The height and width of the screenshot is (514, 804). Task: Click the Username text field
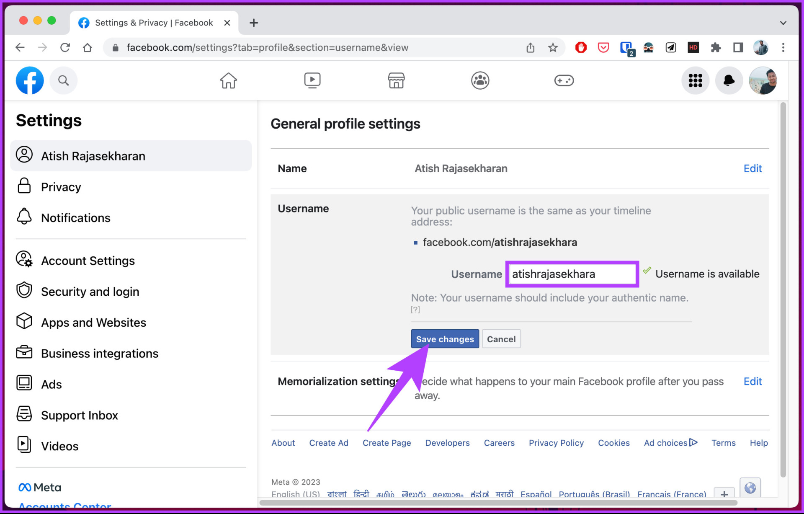(572, 274)
